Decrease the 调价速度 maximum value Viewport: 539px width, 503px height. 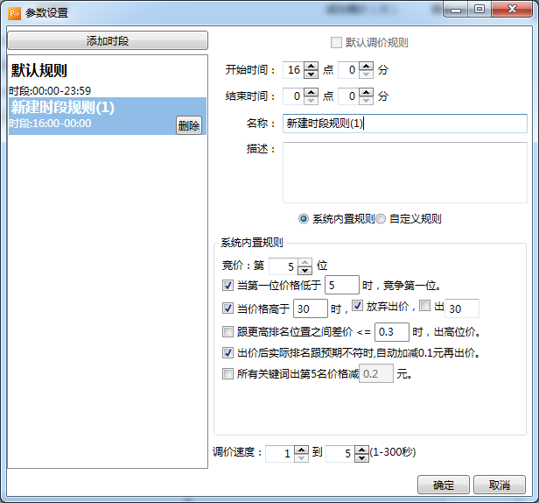(x=361, y=458)
